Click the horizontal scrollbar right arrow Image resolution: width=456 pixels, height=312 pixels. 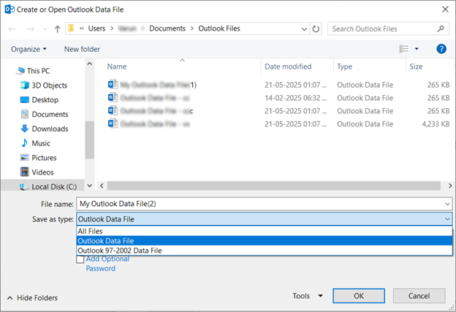pos(450,186)
